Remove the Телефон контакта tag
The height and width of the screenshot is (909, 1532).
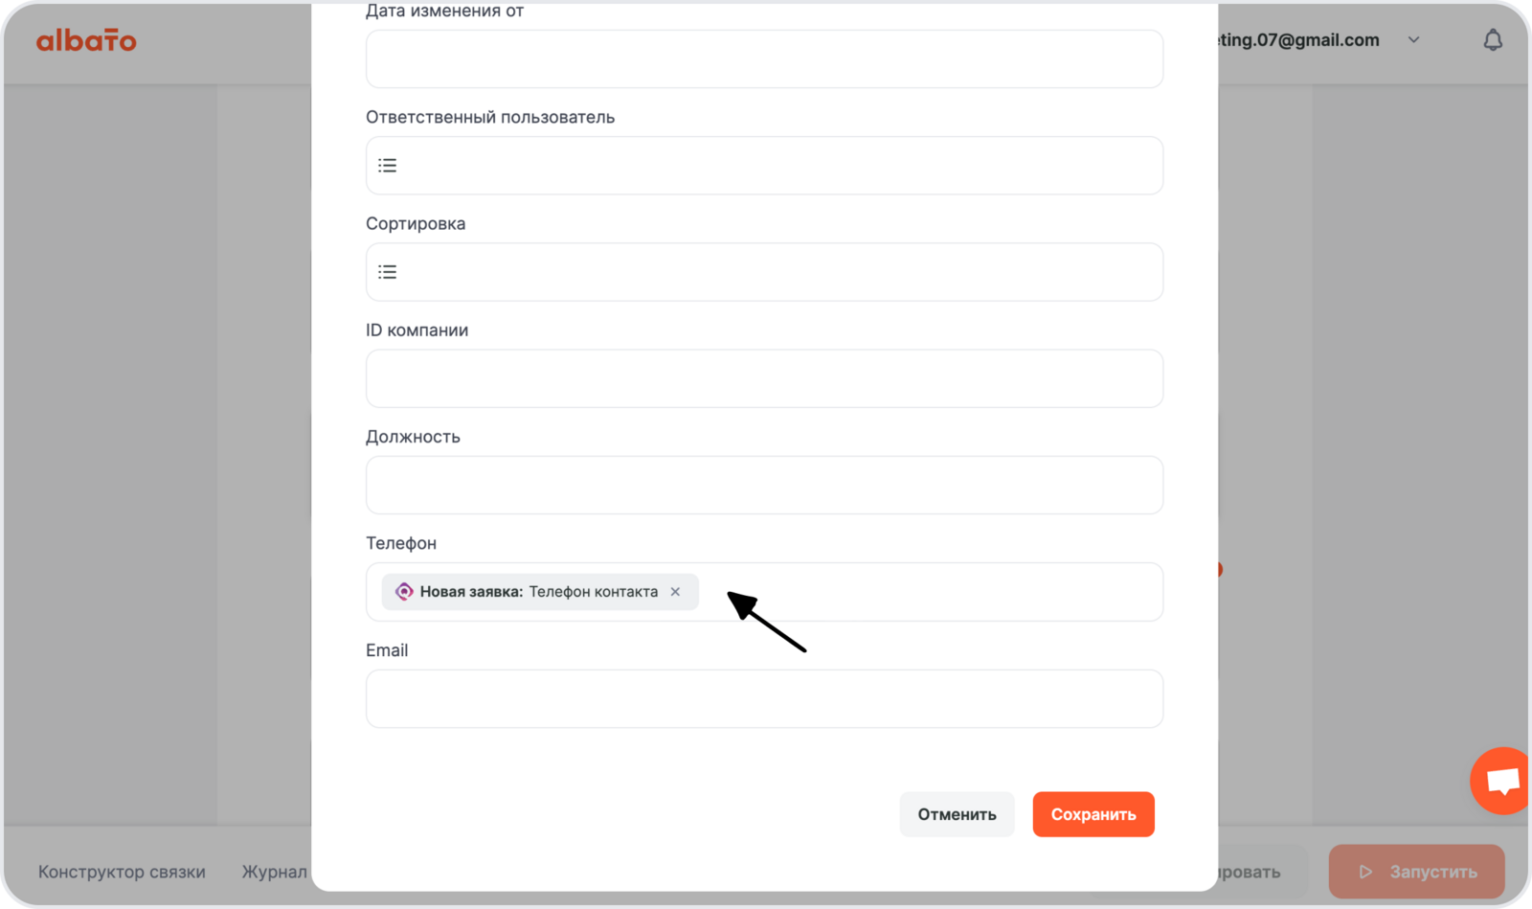[x=675, y=592]
